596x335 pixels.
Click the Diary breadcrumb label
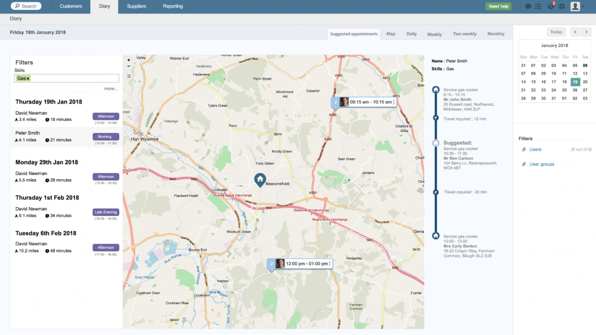click(x=16, y=19)
